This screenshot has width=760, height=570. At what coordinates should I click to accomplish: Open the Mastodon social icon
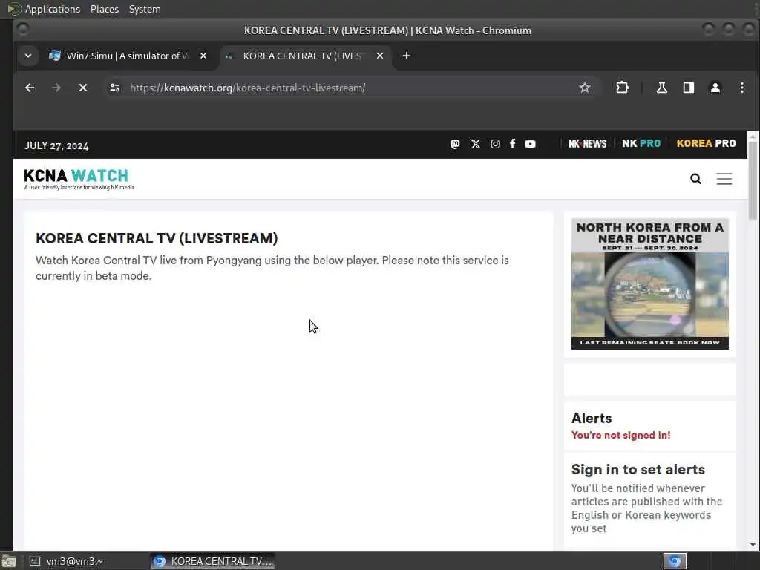pyautogui.click(x=455, y=144)
